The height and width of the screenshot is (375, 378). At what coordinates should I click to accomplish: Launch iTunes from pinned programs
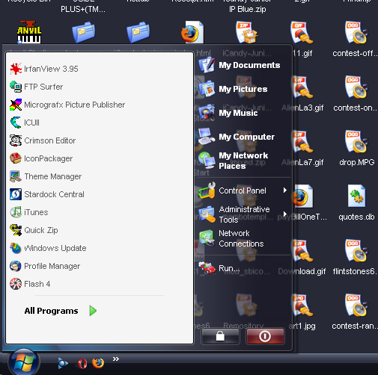click(x=29, y=212)
